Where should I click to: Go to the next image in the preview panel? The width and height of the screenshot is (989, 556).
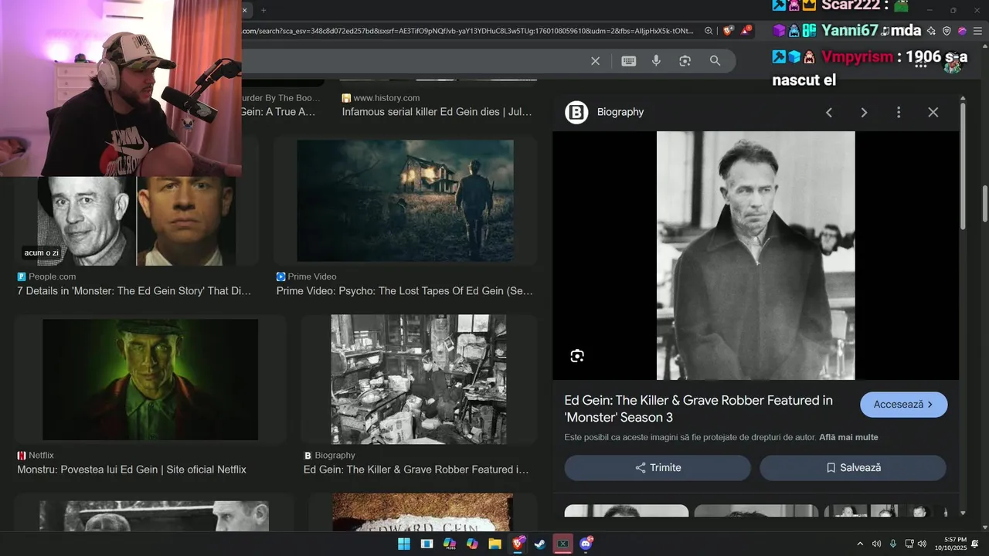coord(864,113)
